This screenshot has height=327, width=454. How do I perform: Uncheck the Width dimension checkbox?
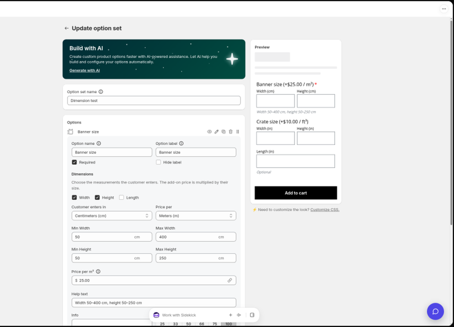pos(74,197)
